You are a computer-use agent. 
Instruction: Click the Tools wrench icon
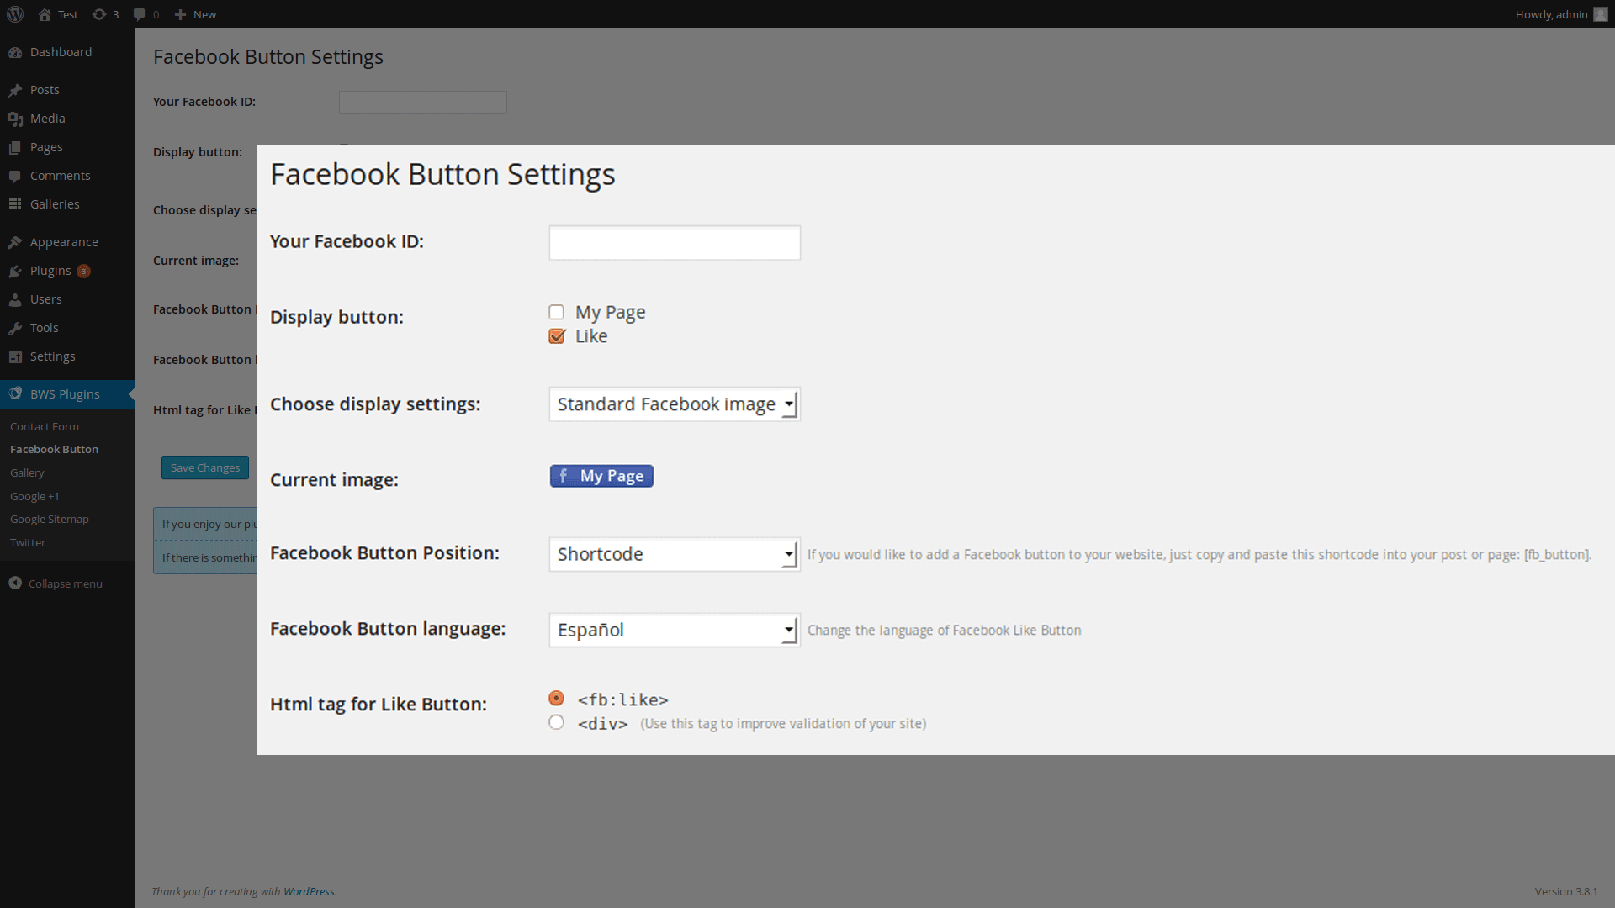click(15, 328)
